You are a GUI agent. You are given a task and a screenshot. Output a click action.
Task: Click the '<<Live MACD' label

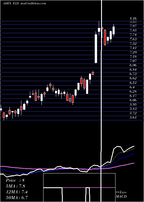(121, 194)
